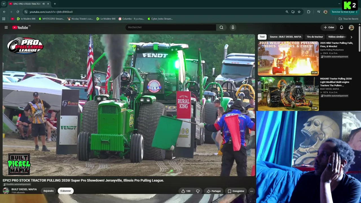
Task: Open the browser extensions puzzle icon
Action: click(309, 12)
